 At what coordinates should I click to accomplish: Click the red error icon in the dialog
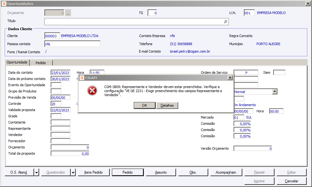click(x=92, y=91)
